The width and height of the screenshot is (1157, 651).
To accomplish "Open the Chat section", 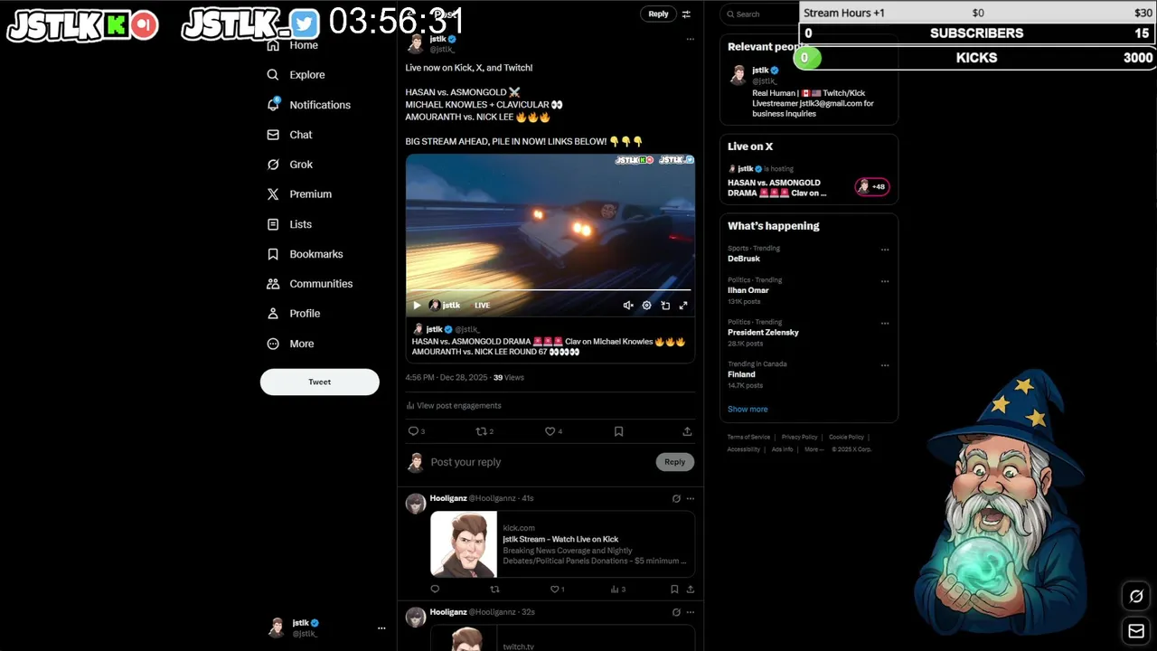I will pyautogui.click(x=289, y=135).
